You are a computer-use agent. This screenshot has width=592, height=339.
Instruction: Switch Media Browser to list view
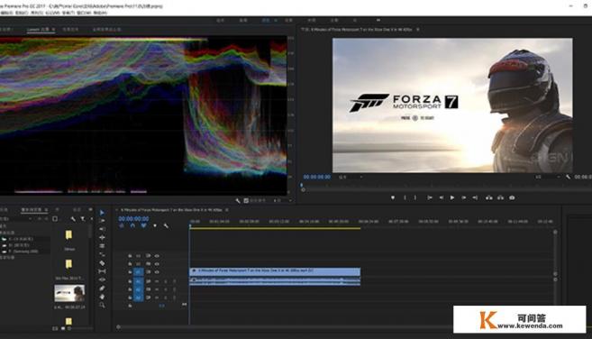tap(55, 328)
